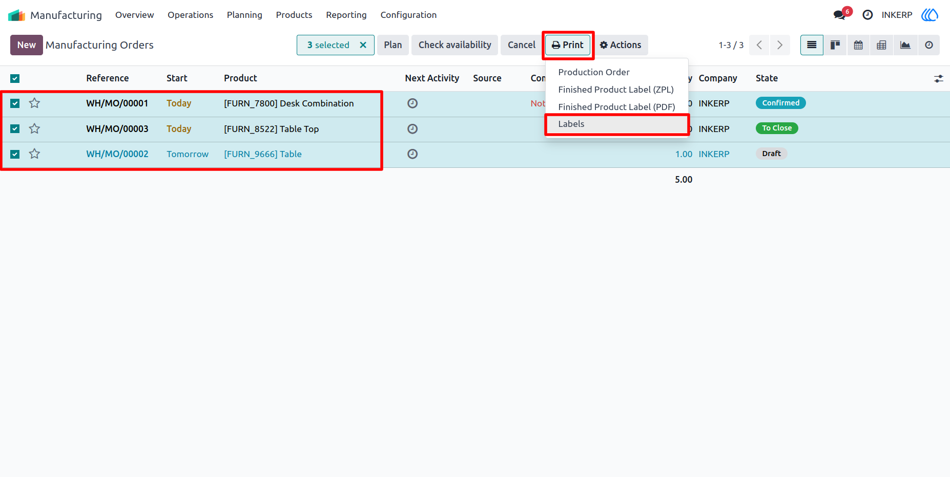Choose Production Order from print menu
Viewport: 950px width, 477px height.
click(617, 72)
